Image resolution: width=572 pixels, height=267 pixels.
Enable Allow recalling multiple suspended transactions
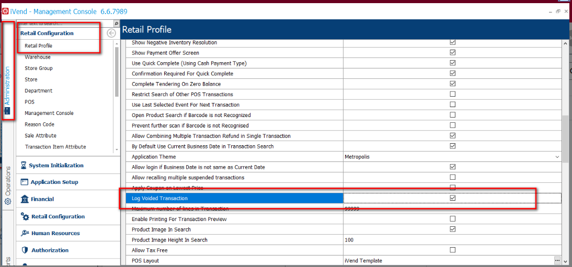coord(453,177)
